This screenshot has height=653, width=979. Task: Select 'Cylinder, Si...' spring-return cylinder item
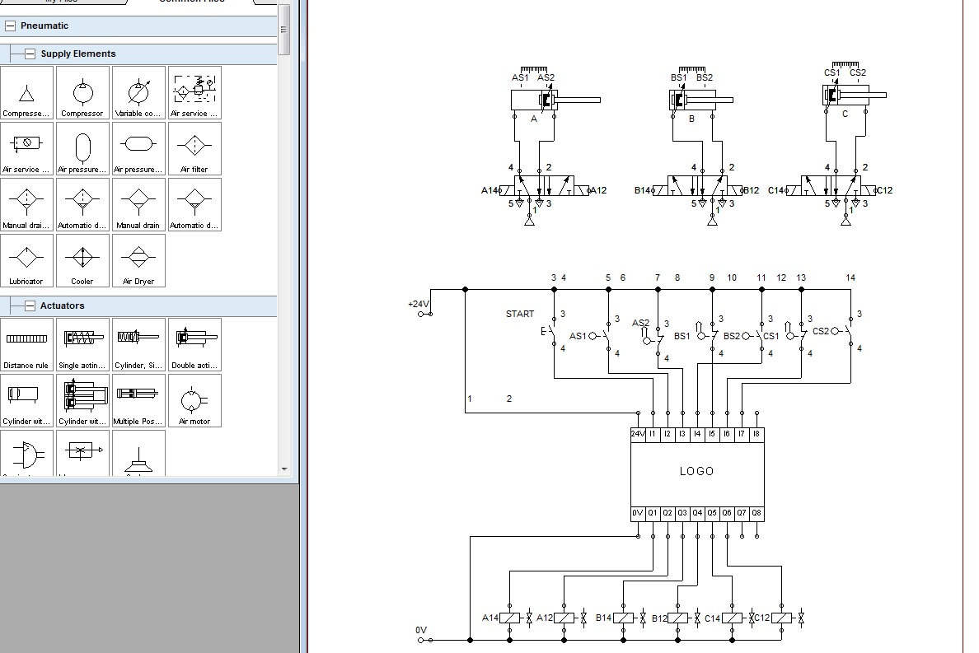(138, 344)
